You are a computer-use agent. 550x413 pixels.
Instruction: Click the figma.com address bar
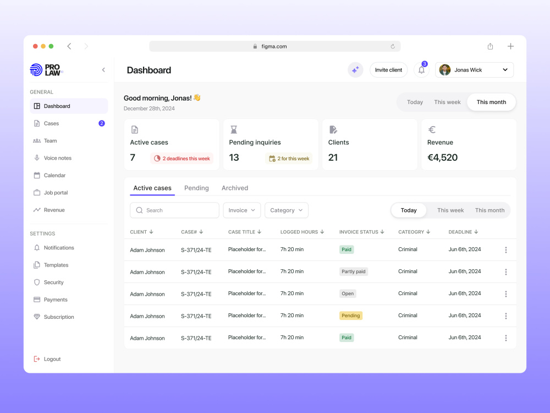coord(274,46)
